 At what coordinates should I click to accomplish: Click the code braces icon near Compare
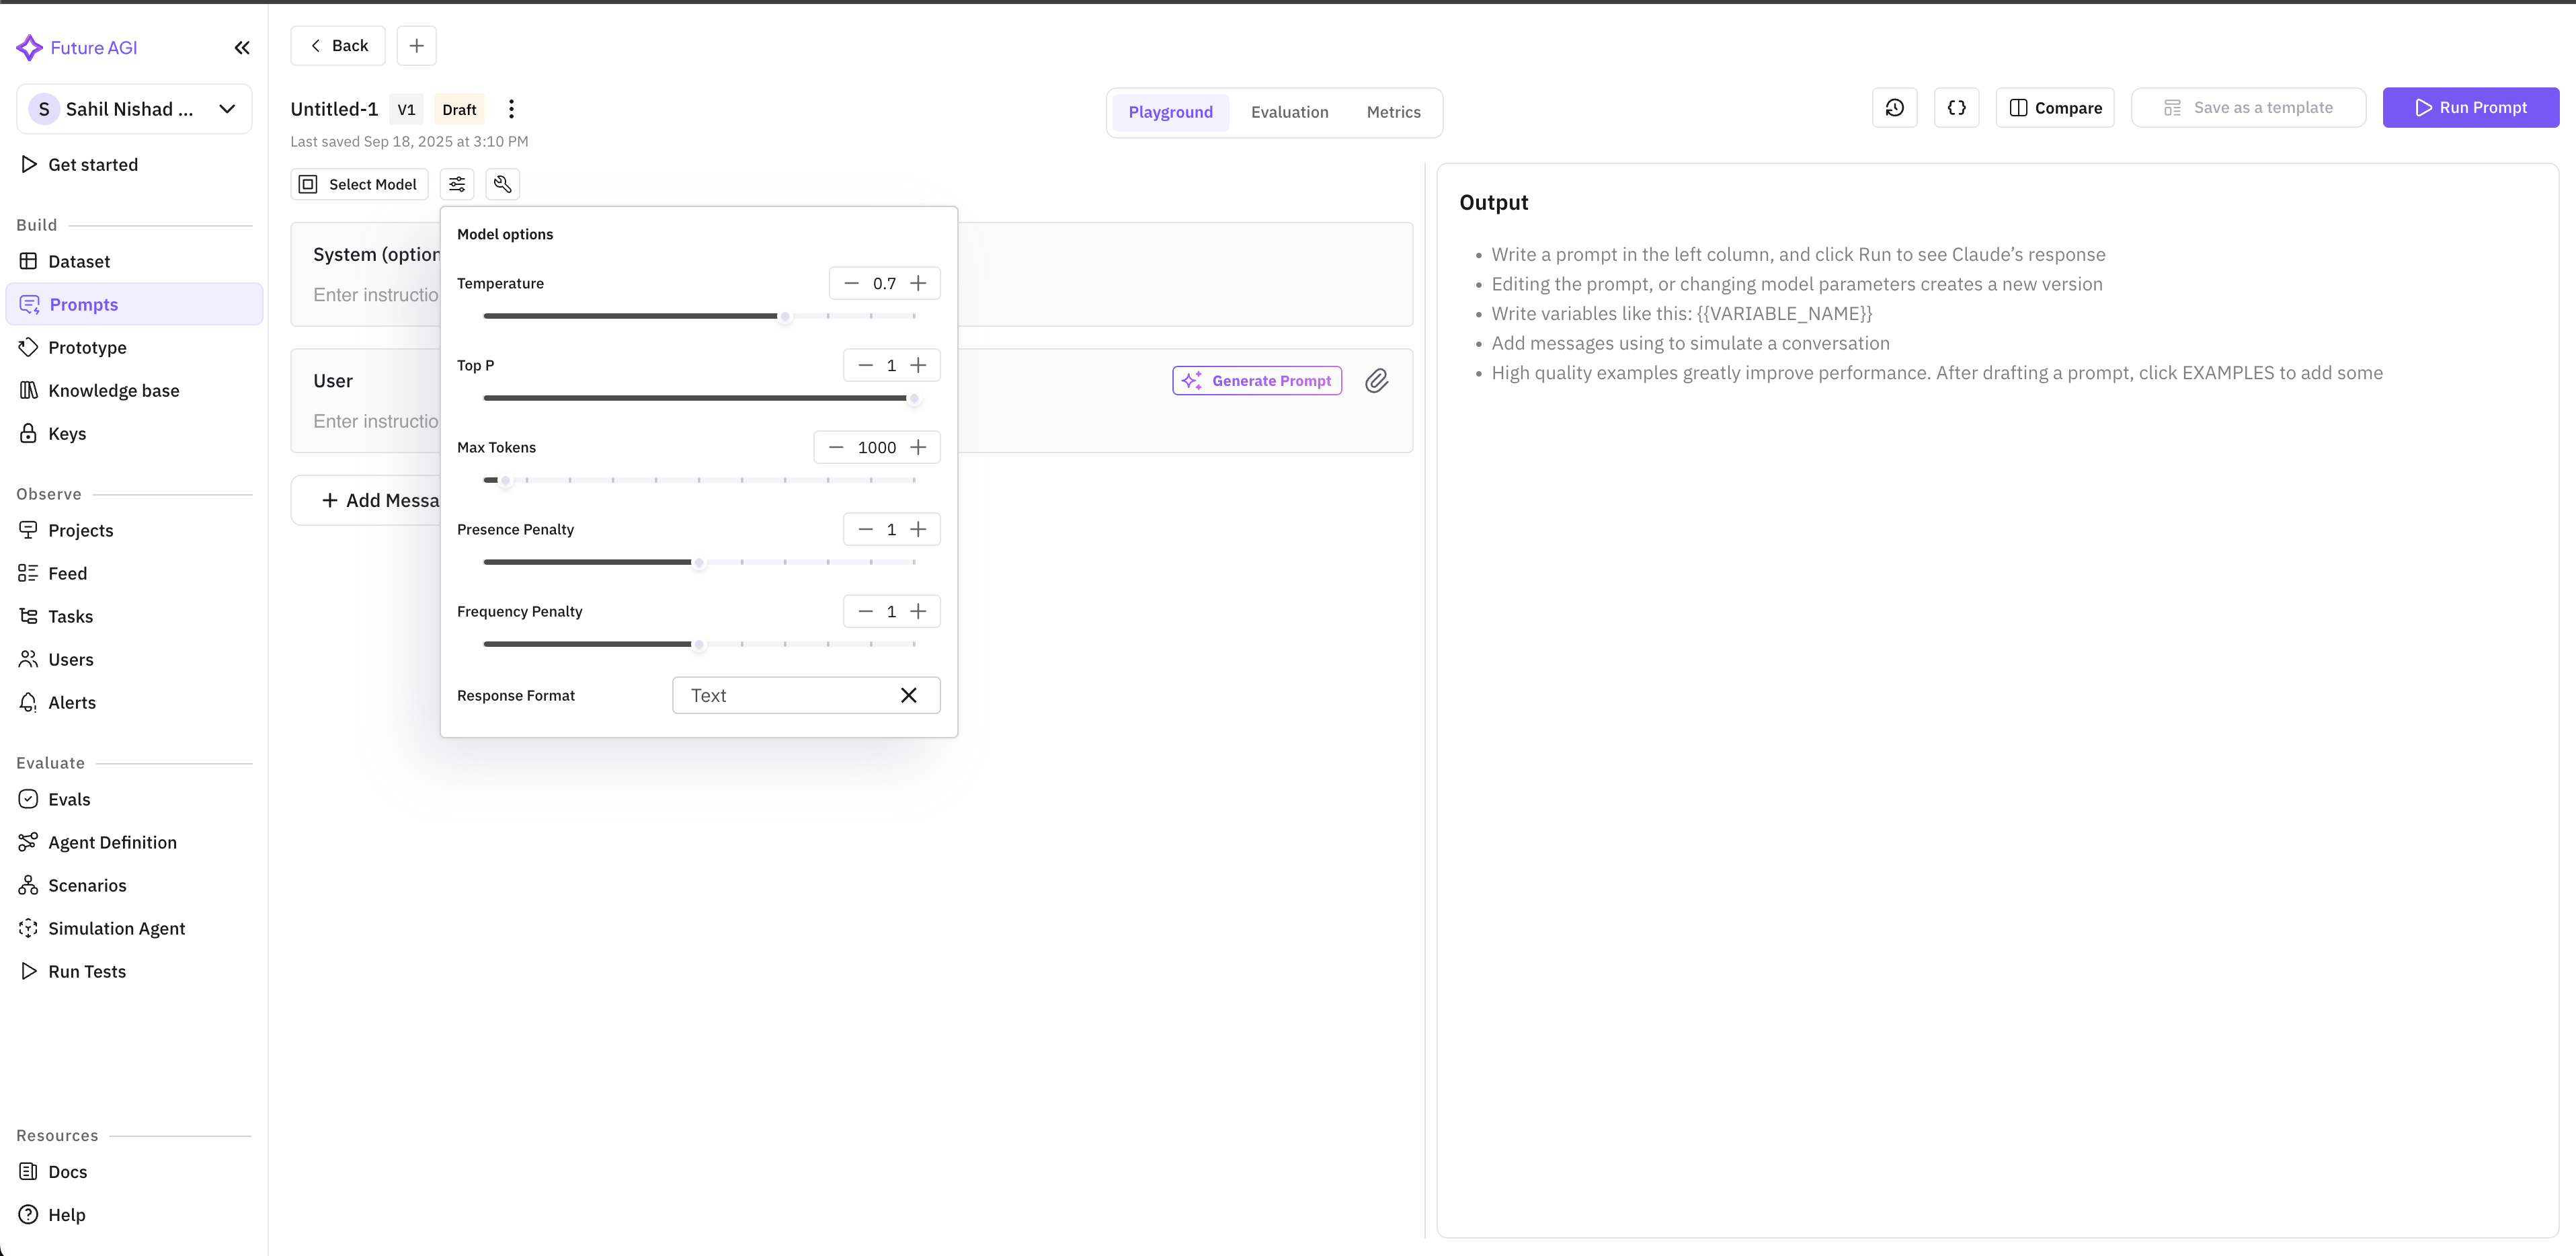coord(1957,107)
